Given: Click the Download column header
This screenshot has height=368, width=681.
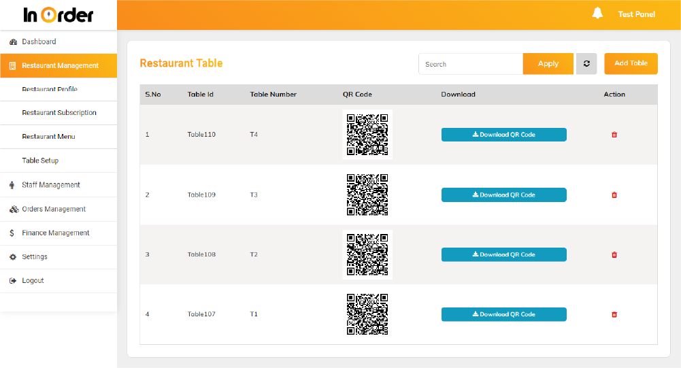Looking at the screenshot, I should (x=459, y=95).
